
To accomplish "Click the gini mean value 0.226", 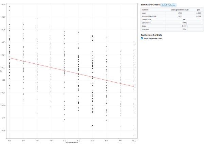I will tap(199, 13).
